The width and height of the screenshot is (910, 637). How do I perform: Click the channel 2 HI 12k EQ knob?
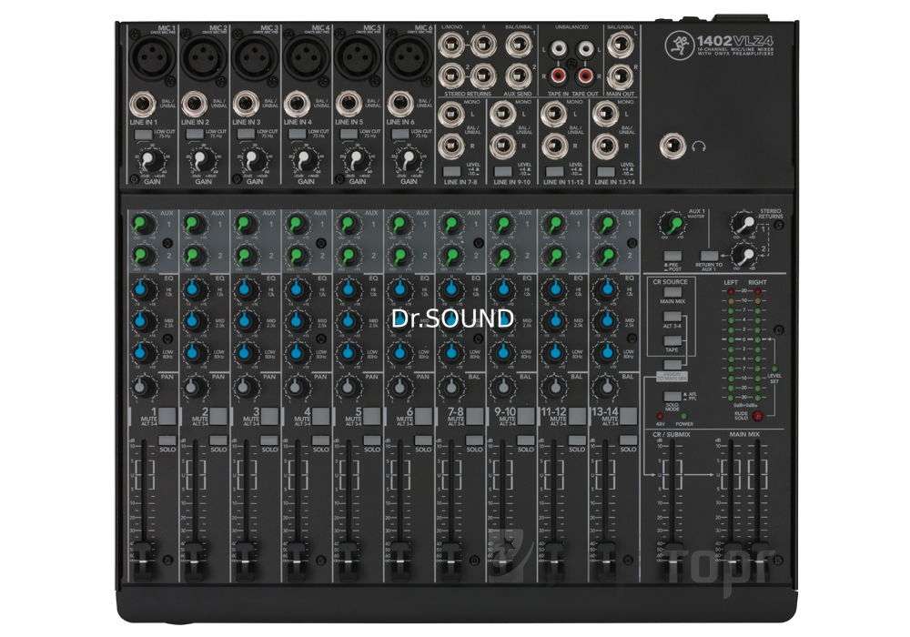coord(195,288)
